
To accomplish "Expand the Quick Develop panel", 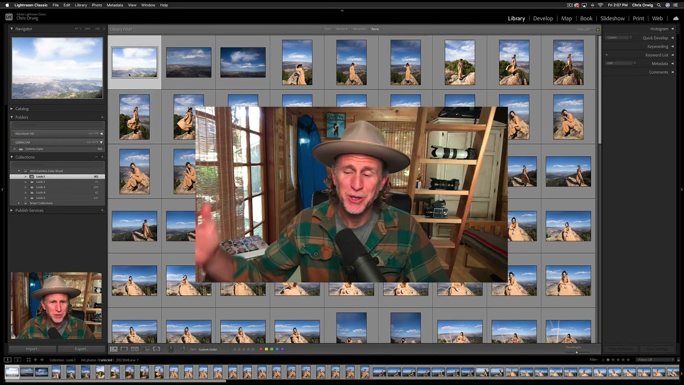I will tap(672, 38).
